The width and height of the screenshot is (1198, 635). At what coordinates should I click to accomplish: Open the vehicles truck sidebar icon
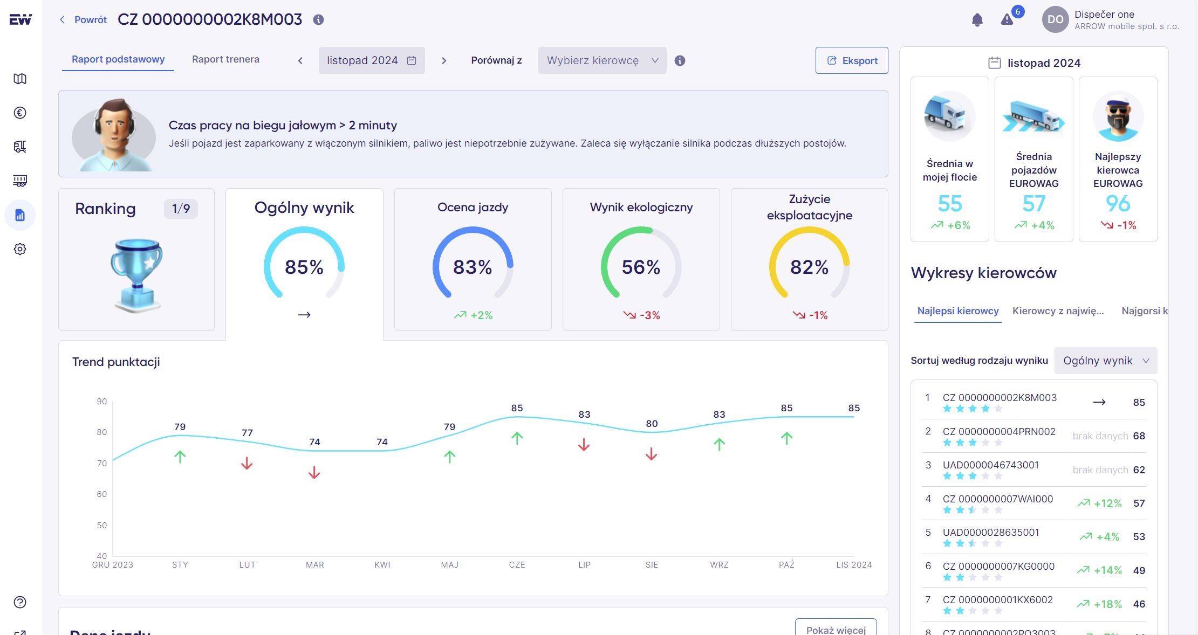(x=20, y=147)
